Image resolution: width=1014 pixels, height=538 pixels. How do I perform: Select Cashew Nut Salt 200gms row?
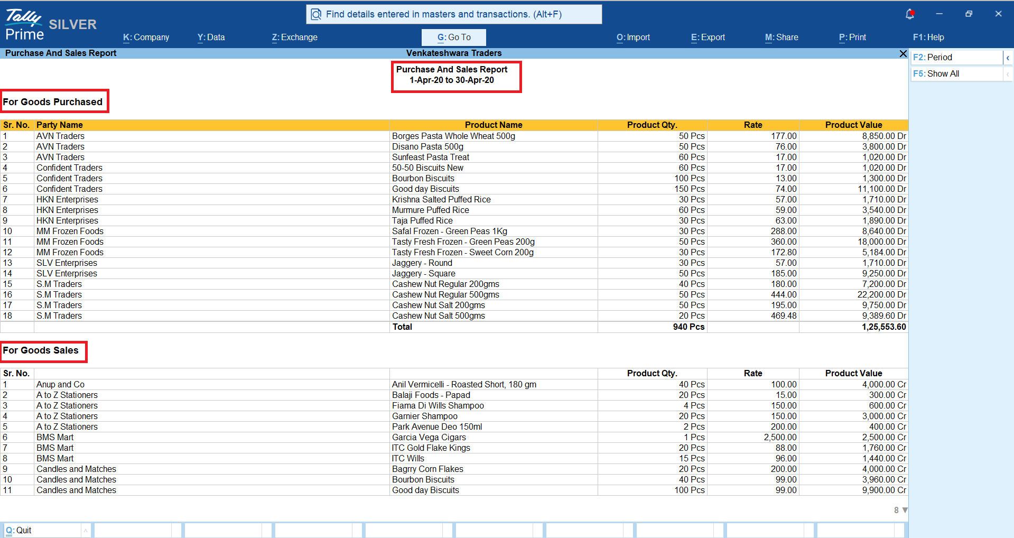pos(454,305)
